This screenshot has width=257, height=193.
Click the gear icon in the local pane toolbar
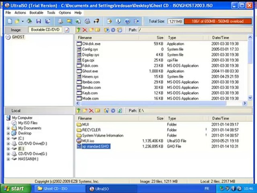113,111
